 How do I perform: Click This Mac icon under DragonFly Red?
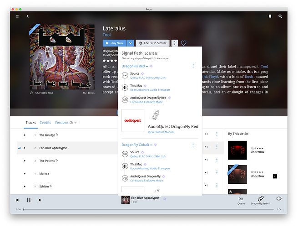125,88
